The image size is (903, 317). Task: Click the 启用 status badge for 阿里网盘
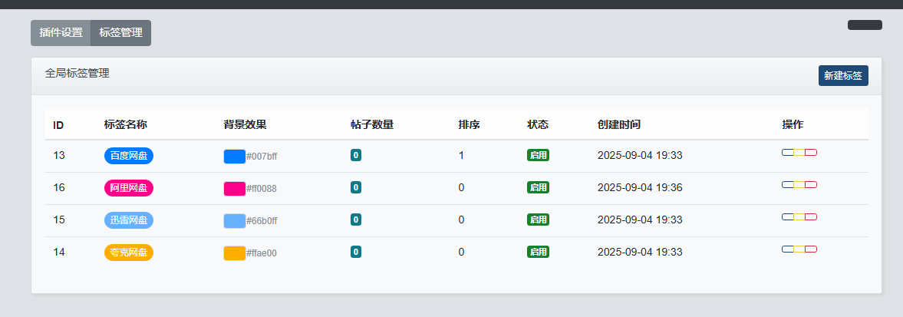click(538, 187)
